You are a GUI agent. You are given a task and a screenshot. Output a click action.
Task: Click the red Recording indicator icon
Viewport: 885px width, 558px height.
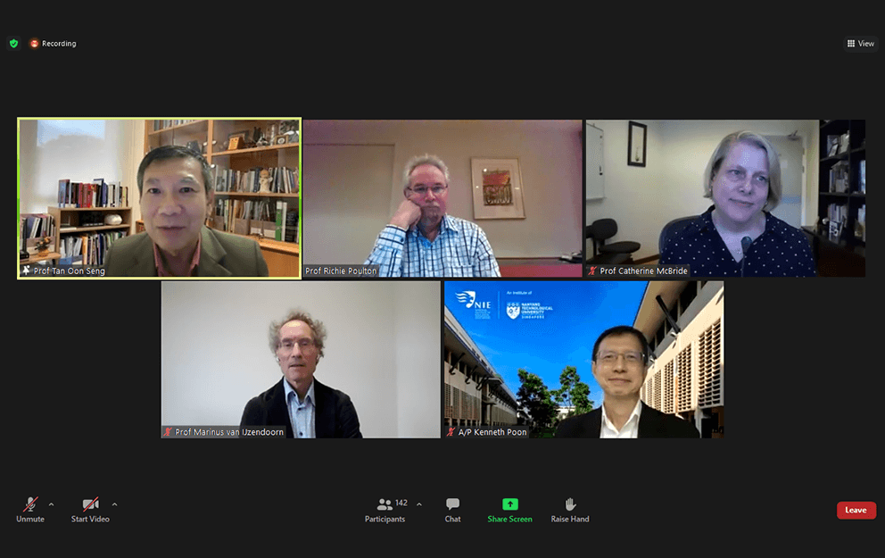click(x=35, y=44)
